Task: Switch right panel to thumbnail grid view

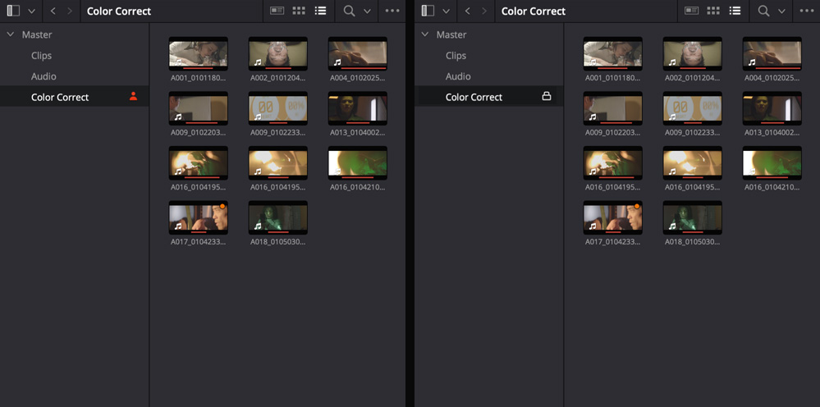Action: pos(713,11)
